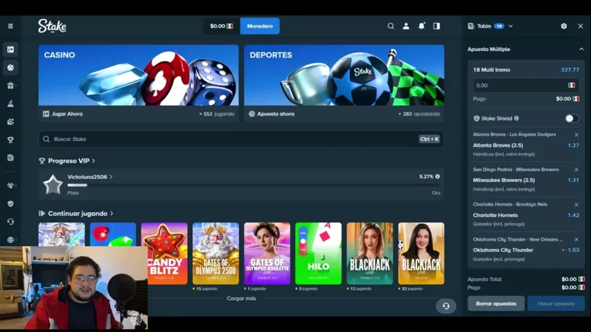Click the Buscar Stake search field
This screenshot has width=591, height=332.
coord(241,139)
